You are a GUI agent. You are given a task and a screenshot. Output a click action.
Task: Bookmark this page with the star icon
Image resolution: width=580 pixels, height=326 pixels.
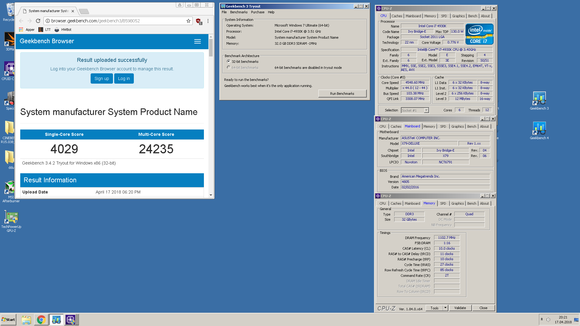point(188,21)
